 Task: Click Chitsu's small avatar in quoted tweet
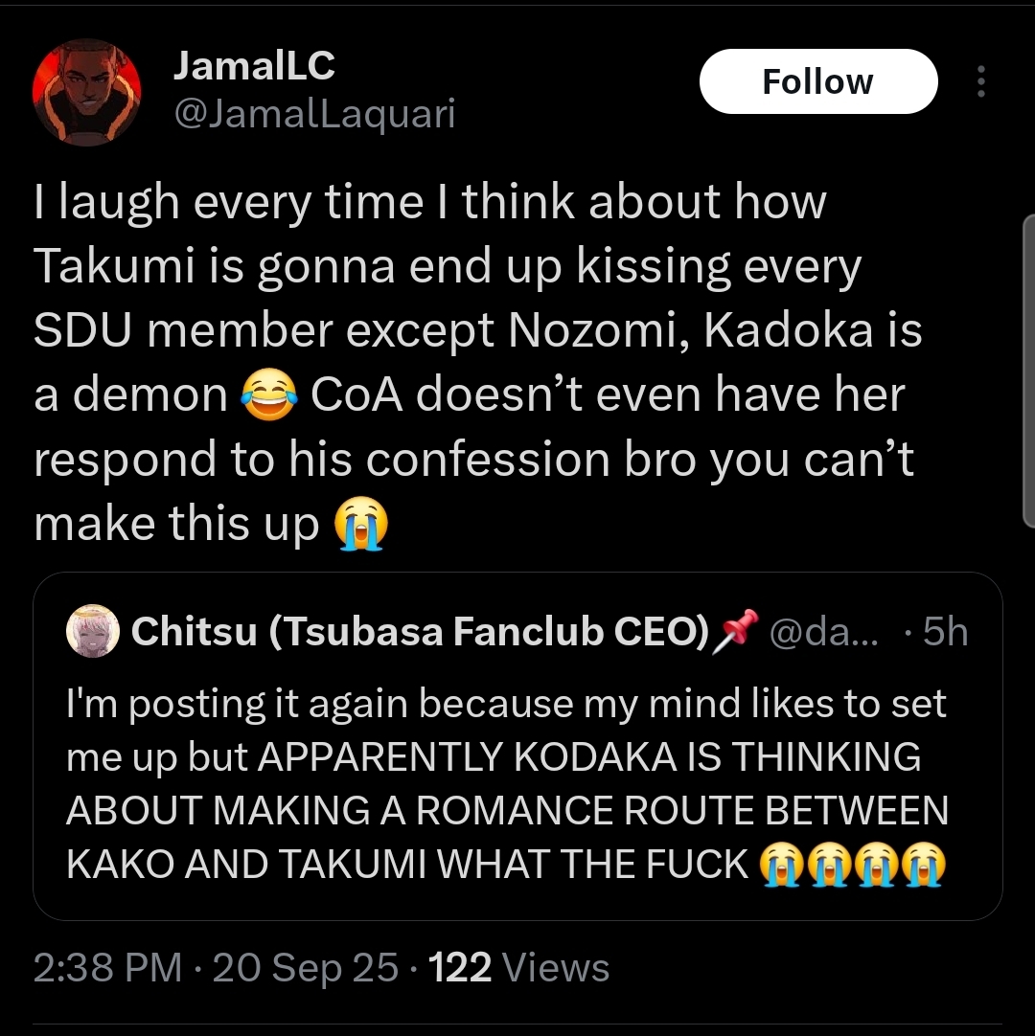tap(92, 632)
